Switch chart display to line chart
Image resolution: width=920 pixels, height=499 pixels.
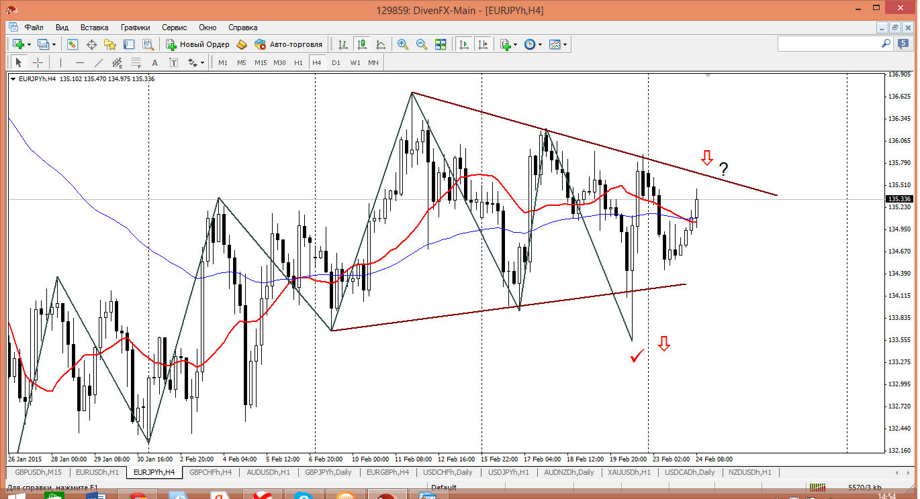(381, 44)
